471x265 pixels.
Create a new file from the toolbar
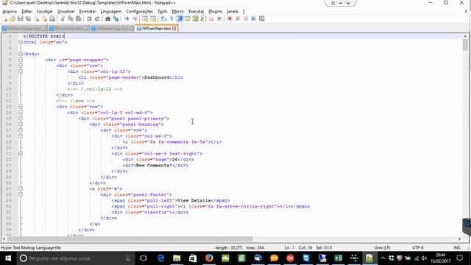(4, 19)
